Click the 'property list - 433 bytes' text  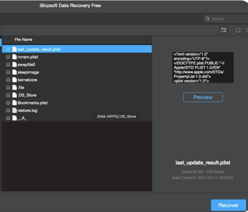tap(203, 172)
